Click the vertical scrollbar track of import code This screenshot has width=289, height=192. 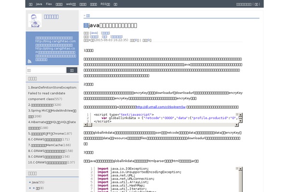[x=240, y=182]
